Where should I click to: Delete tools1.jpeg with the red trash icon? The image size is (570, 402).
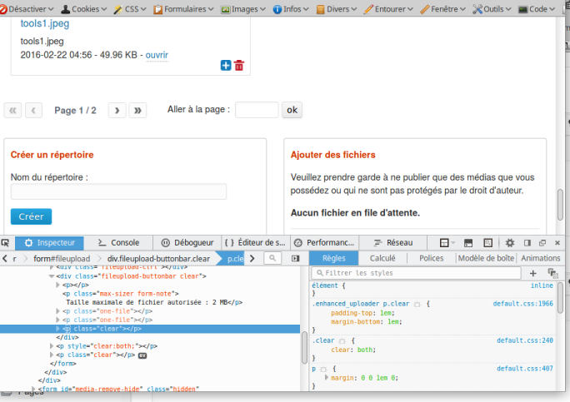tap(239, 66)
